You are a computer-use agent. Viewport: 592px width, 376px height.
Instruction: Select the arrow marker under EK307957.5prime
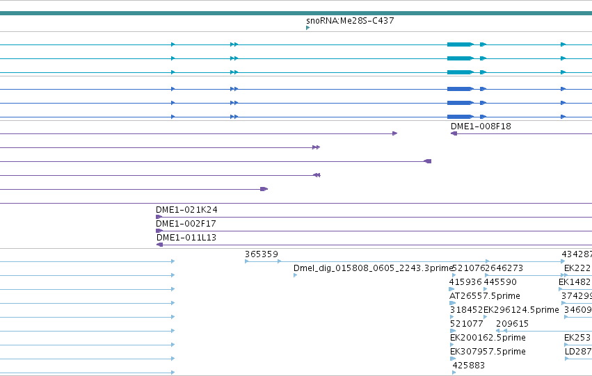[453, 359]
